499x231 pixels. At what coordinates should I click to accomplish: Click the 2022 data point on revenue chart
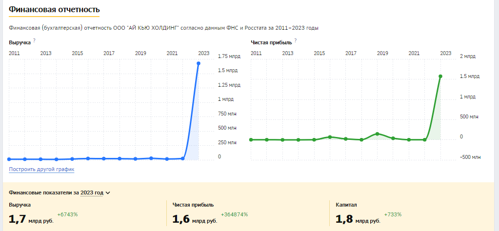click(x=182, y=158)
